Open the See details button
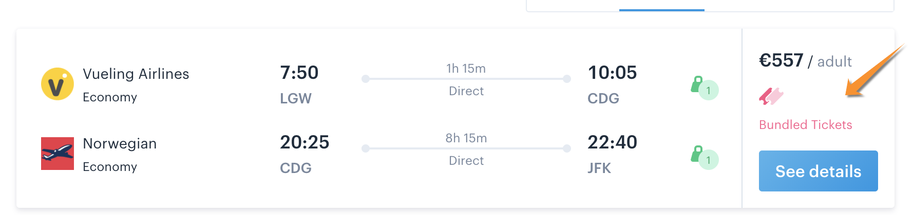Viewport: 913px width, 215px height. [818, 171]
